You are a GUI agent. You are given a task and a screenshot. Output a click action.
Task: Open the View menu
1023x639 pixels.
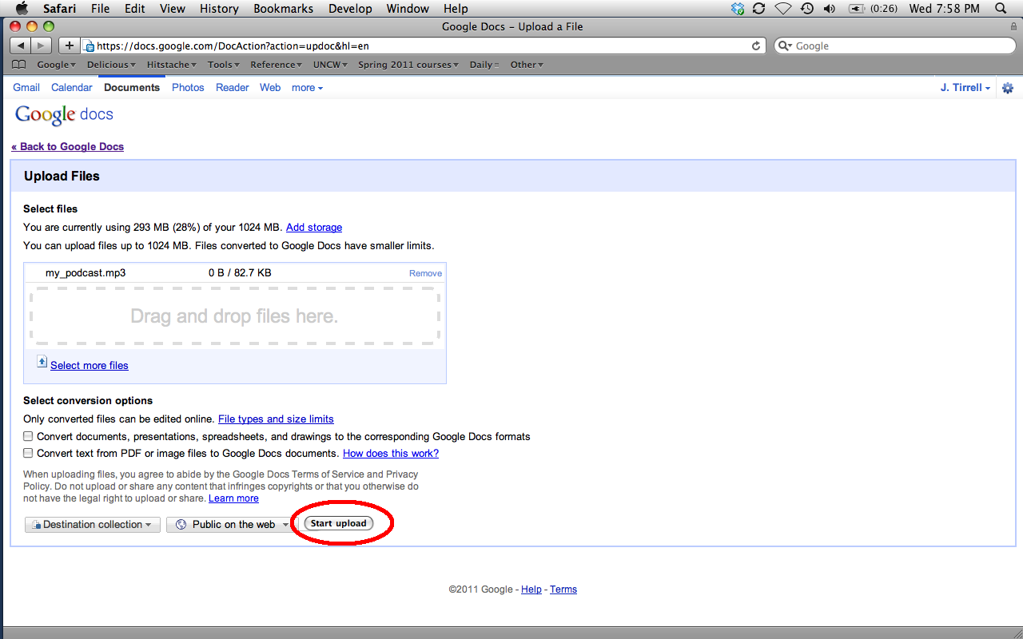pos(173,9)
